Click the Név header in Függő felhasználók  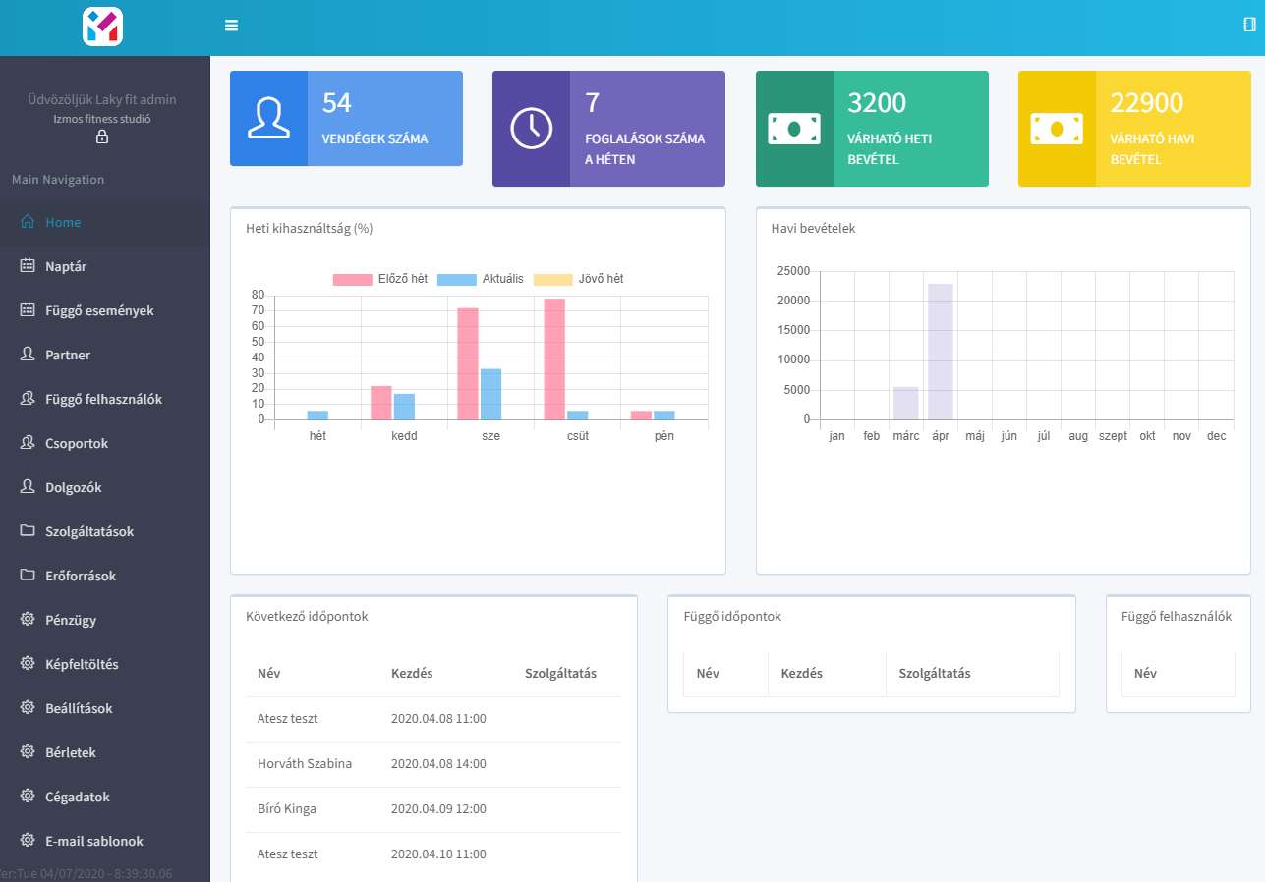[x=1145, y=674]
